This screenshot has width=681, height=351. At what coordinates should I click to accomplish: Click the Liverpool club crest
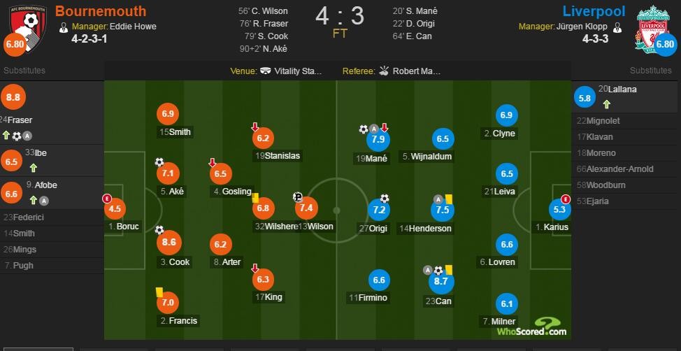[650, 27]
